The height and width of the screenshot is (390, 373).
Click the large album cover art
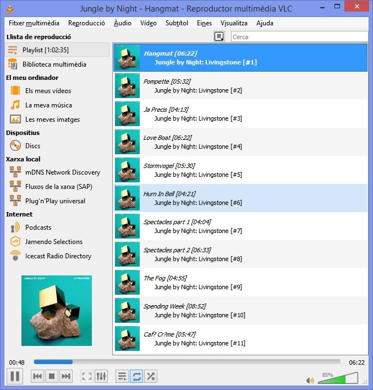click(57, 311)
